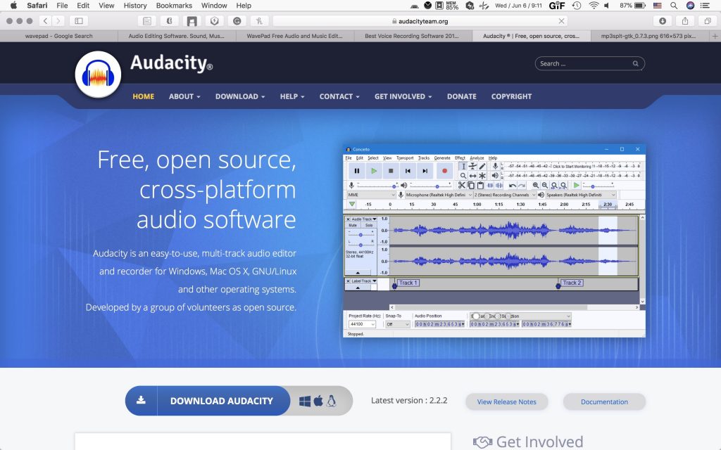Screen dimensions: 721x450
Task: Click the Safari forward arrow button
Action: click(x=58, y=20)
